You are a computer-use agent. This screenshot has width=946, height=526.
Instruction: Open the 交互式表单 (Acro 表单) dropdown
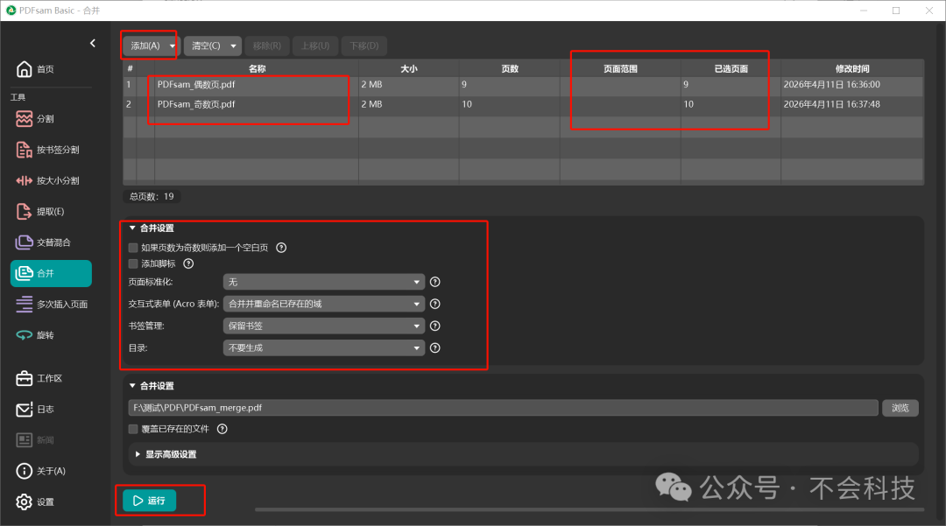pos(324,304)
